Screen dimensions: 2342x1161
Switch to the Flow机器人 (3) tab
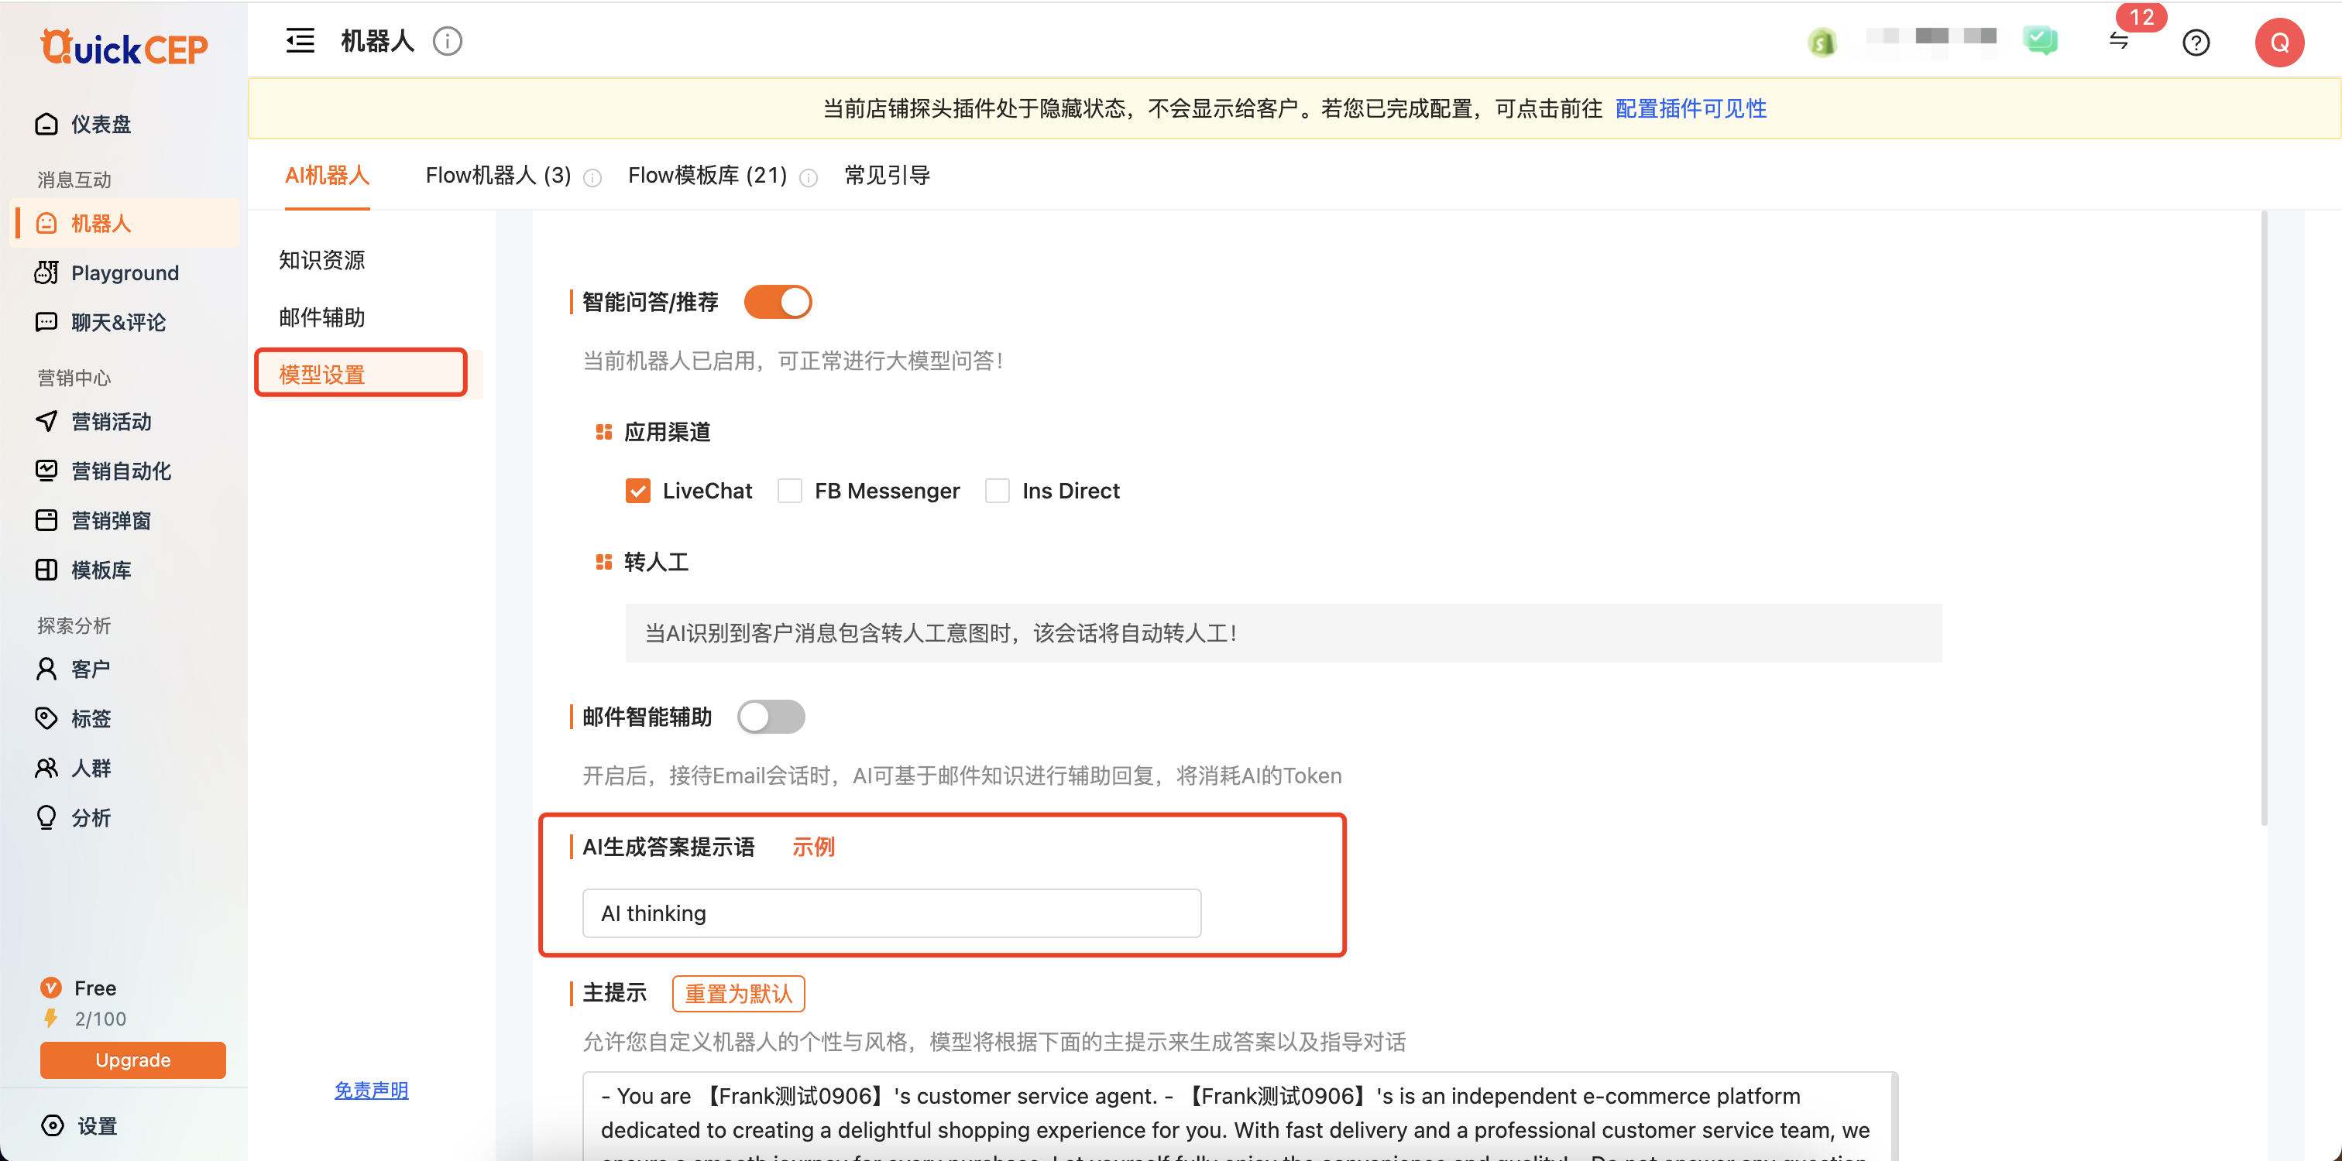click(x=497, y=176)
